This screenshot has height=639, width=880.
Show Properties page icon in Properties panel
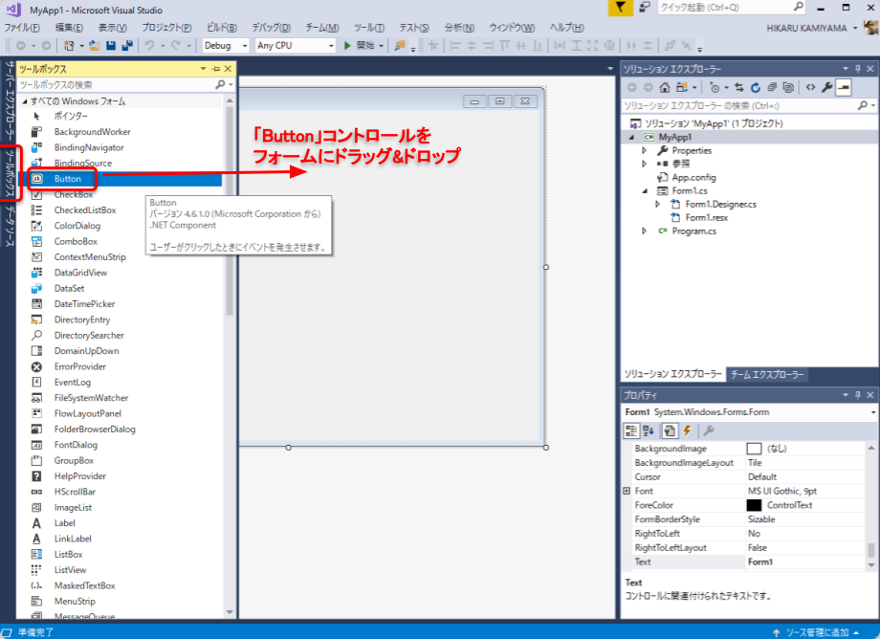pos(669,430)
